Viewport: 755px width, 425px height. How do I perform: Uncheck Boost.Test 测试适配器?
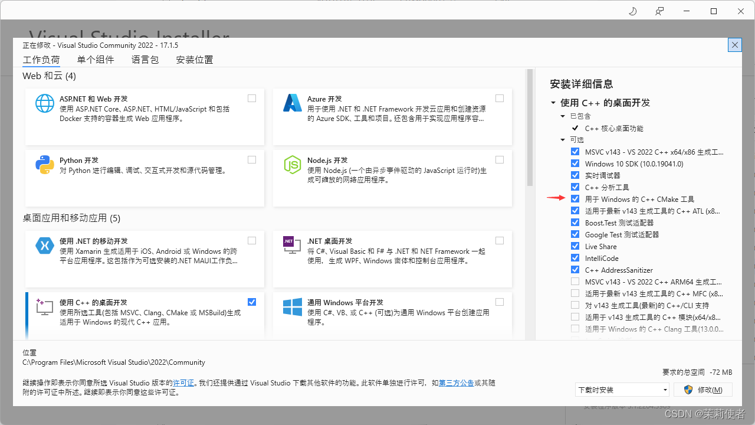tap(575, 223)
